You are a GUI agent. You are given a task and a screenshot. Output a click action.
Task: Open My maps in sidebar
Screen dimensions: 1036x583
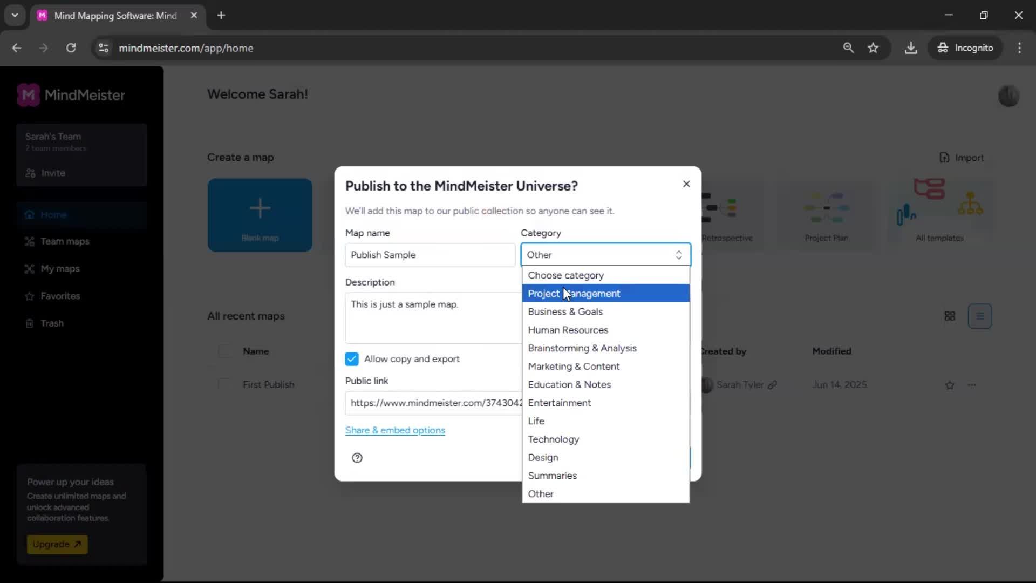coord(60,269)
